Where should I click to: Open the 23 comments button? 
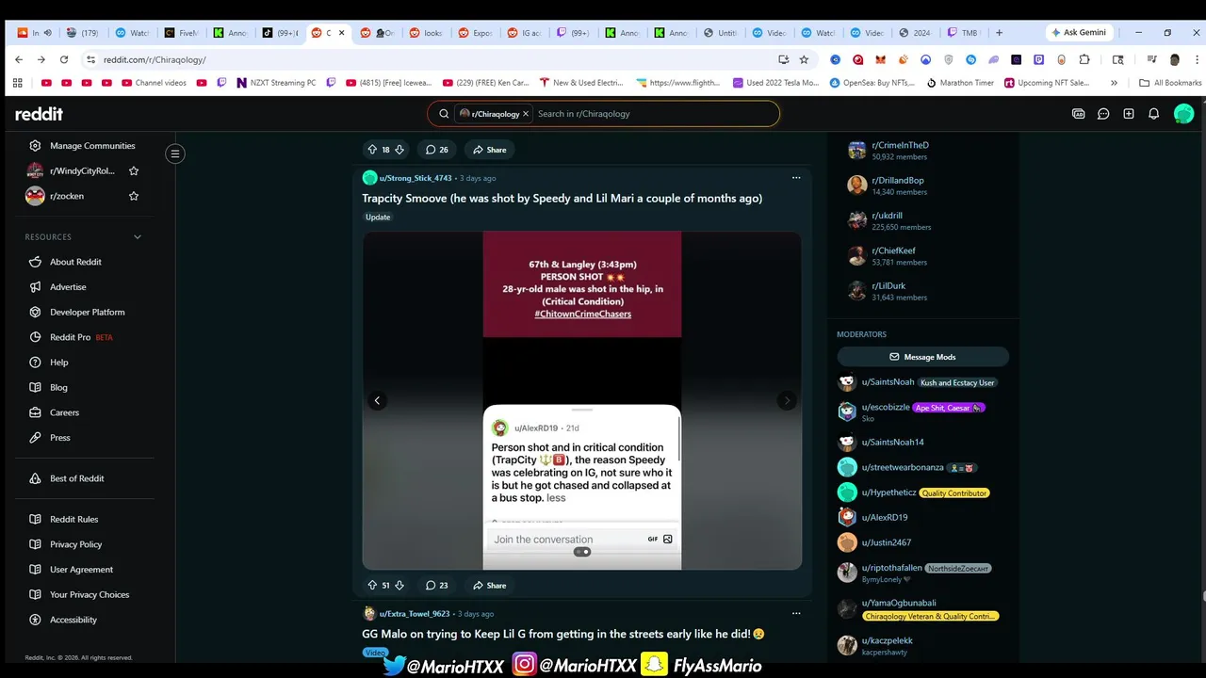(436, 585)
